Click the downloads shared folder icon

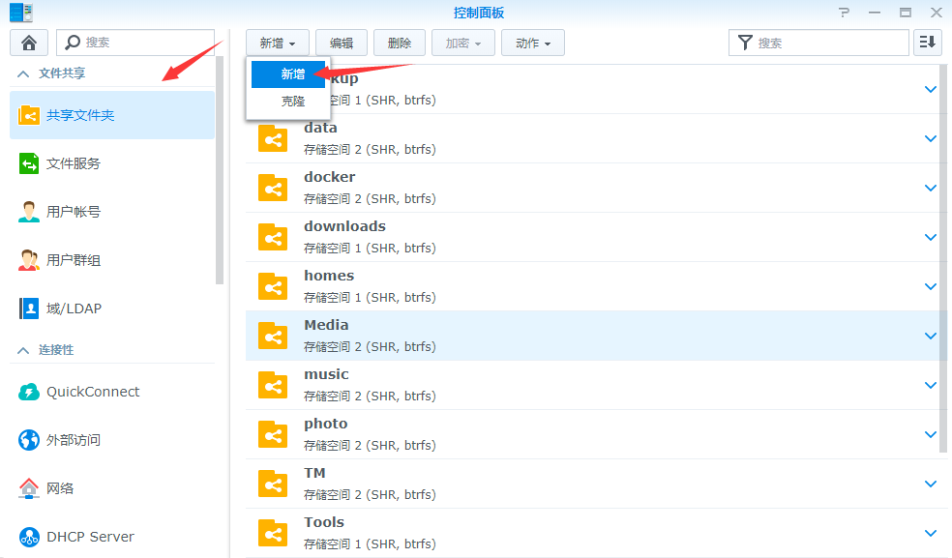pyautogui.click(x=273, y=237)
